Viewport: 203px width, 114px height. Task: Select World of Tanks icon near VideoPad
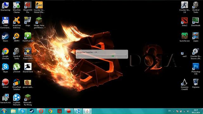16,54
